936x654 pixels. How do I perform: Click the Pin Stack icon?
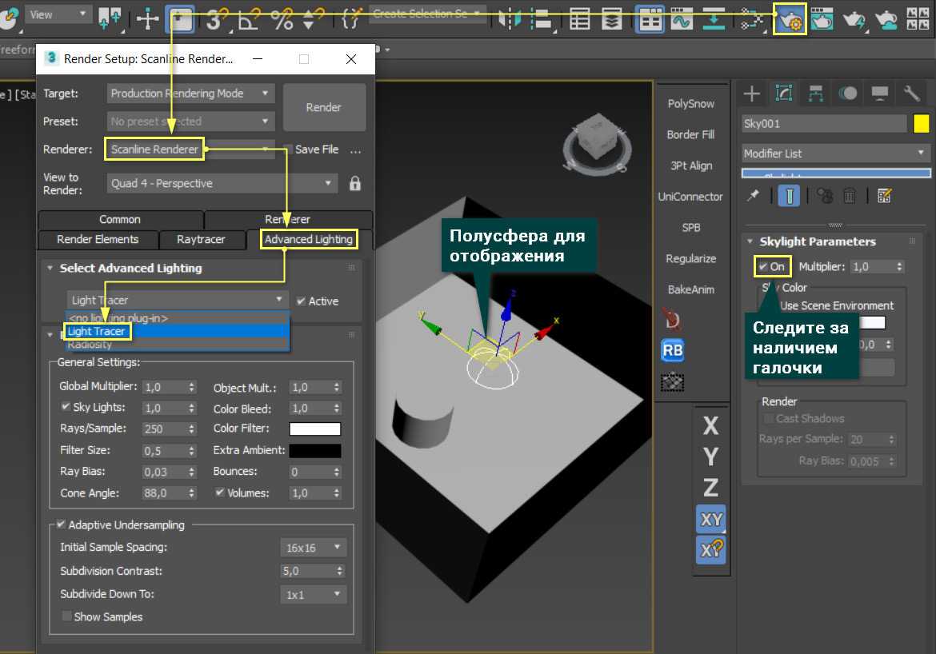753,196
